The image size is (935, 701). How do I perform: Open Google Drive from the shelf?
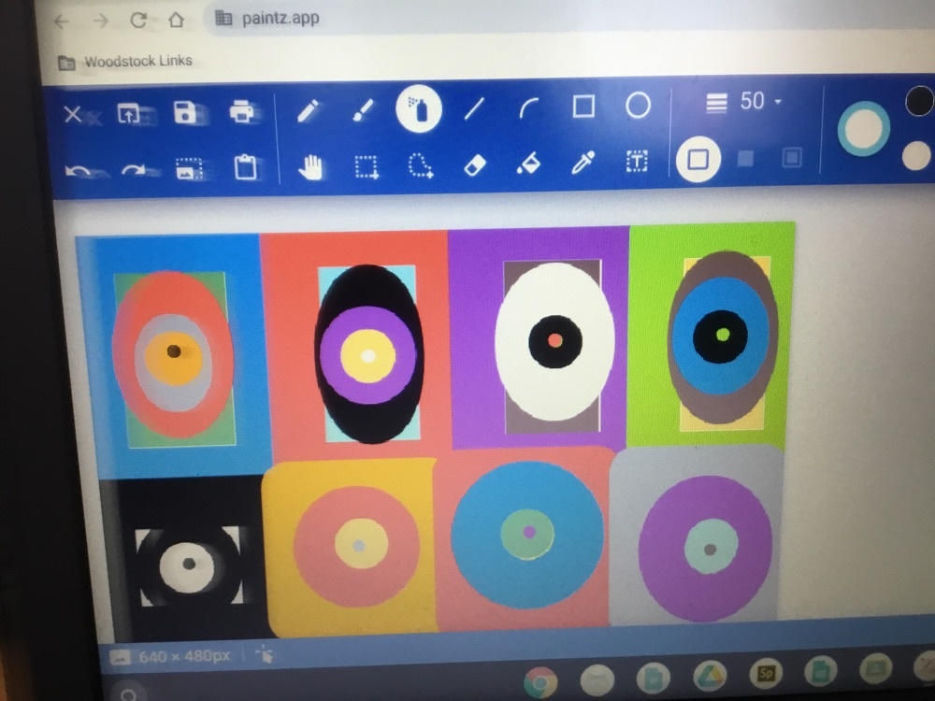pyautogui.click(x=710, y=676)
